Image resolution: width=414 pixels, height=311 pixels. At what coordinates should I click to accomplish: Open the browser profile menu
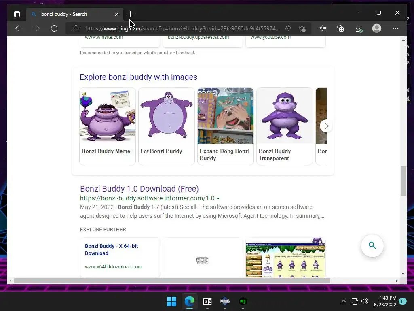click(x=377, y=28)
